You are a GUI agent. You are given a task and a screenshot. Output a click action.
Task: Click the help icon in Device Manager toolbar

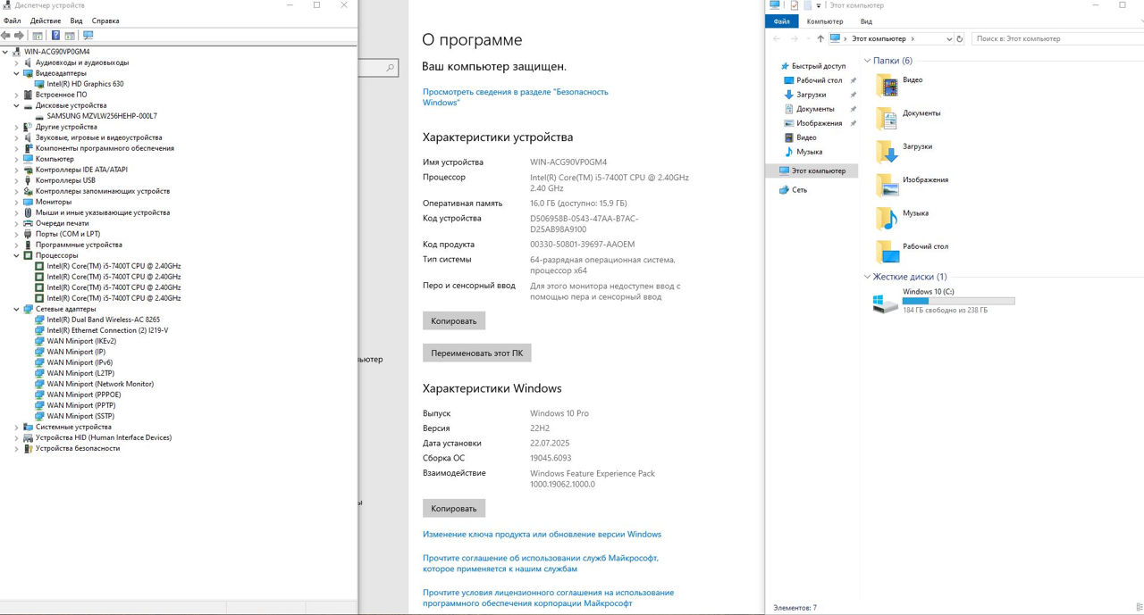click(x=55, y=36)
